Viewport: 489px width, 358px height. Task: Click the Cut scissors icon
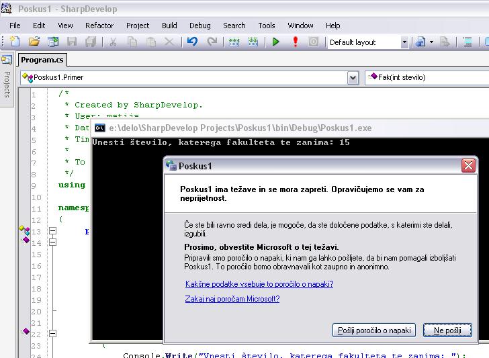coord(114,42)
